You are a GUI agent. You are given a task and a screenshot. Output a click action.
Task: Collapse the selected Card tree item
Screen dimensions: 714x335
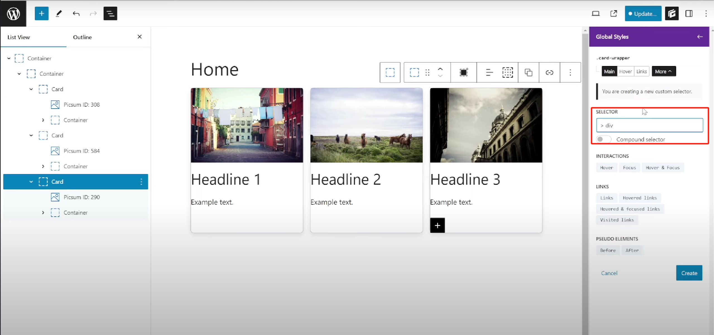point(31,182)
